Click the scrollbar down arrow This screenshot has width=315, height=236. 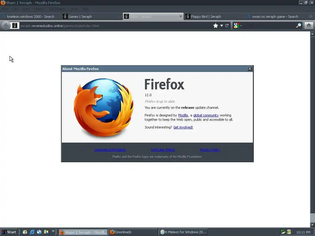pos(313,225)
